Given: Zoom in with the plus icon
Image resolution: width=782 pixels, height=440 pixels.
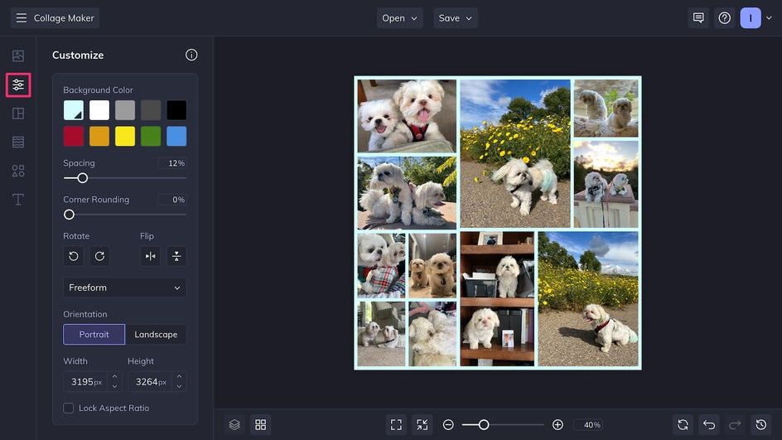Looking at the screenshot, I should (x=558, y=424).
